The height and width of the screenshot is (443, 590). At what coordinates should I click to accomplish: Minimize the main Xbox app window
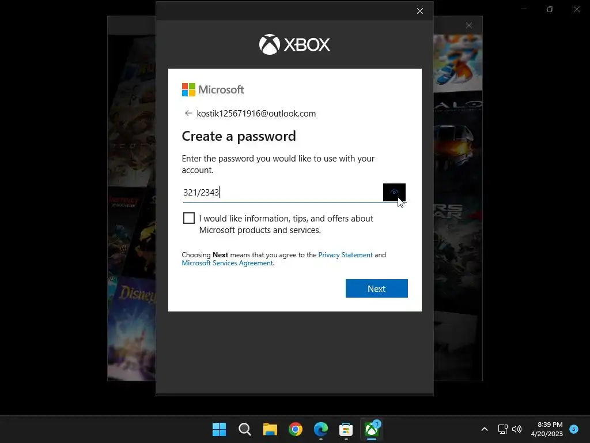(524, 9)
